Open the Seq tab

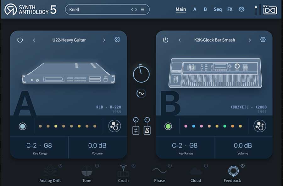click(x=218, y=9)
